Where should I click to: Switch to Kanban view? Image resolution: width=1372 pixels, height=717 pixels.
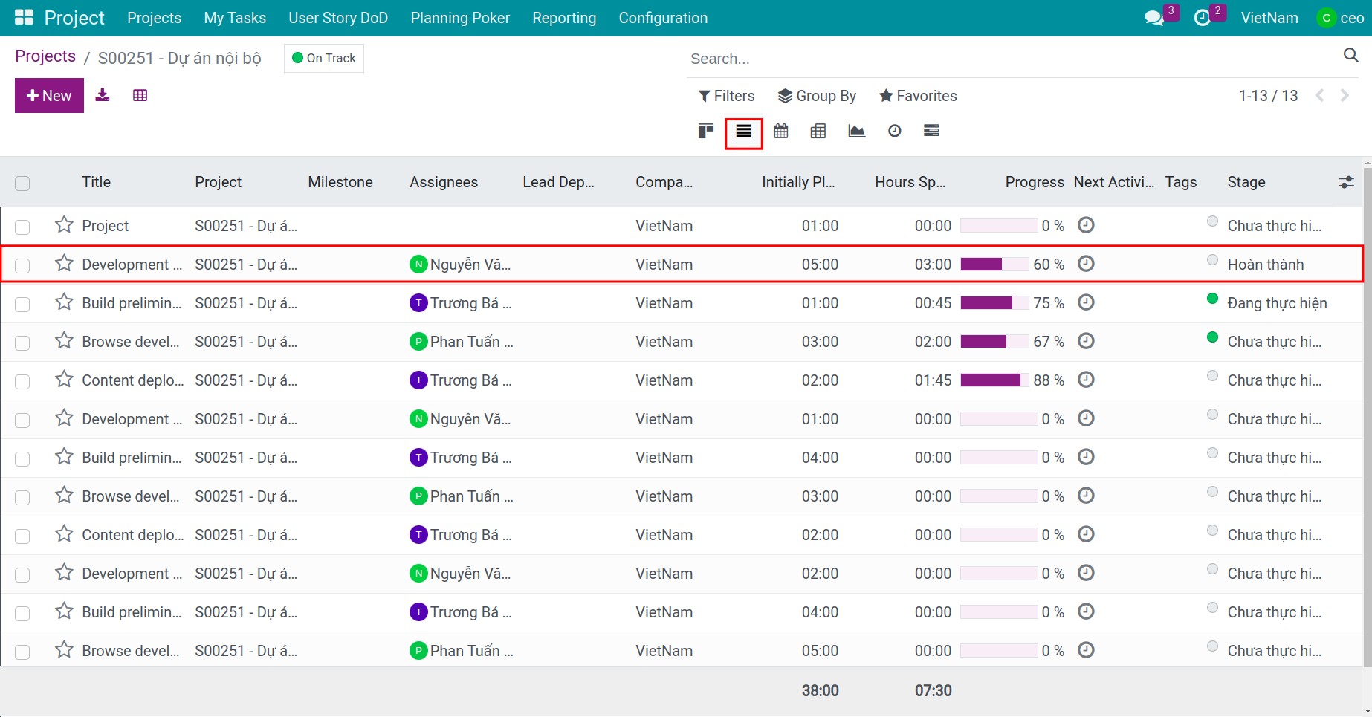coord(706,131)
